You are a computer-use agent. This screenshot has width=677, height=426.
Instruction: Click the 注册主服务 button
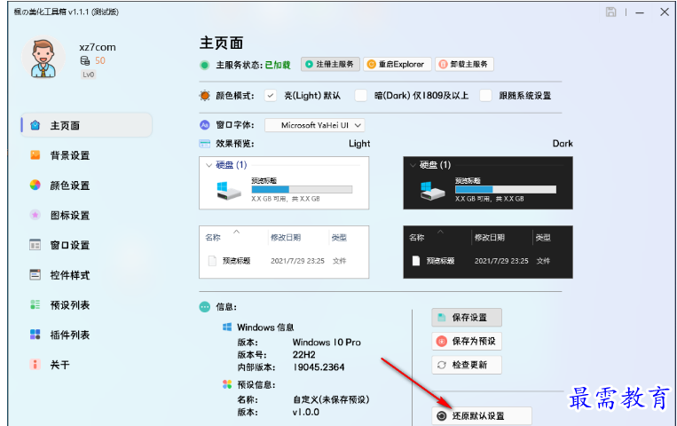[330, 65]
